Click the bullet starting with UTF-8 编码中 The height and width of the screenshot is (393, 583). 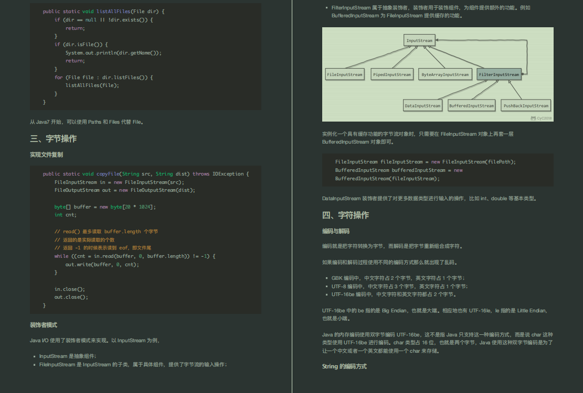point(400,286)
